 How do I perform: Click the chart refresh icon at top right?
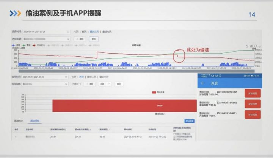[x=256, y=45]
